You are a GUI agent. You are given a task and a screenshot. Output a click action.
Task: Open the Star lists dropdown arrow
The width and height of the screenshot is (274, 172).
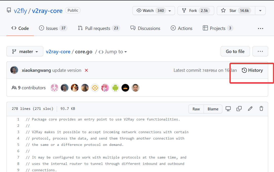click(x=260, y=11)
